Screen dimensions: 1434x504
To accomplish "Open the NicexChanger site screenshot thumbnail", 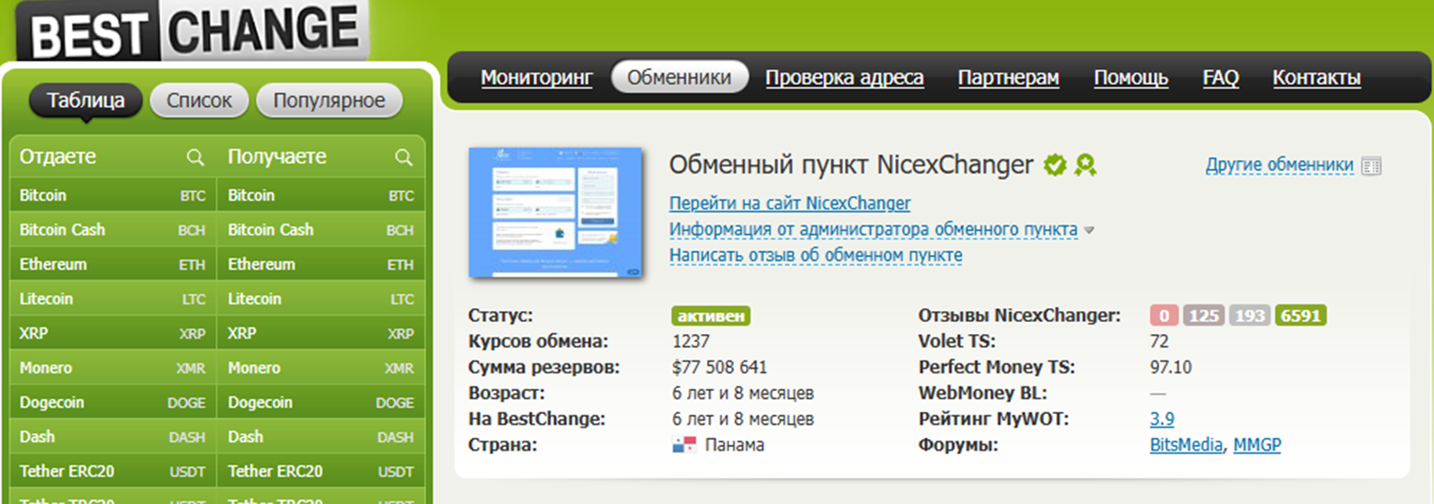I will pyautogui.click(x=555, y=212).
